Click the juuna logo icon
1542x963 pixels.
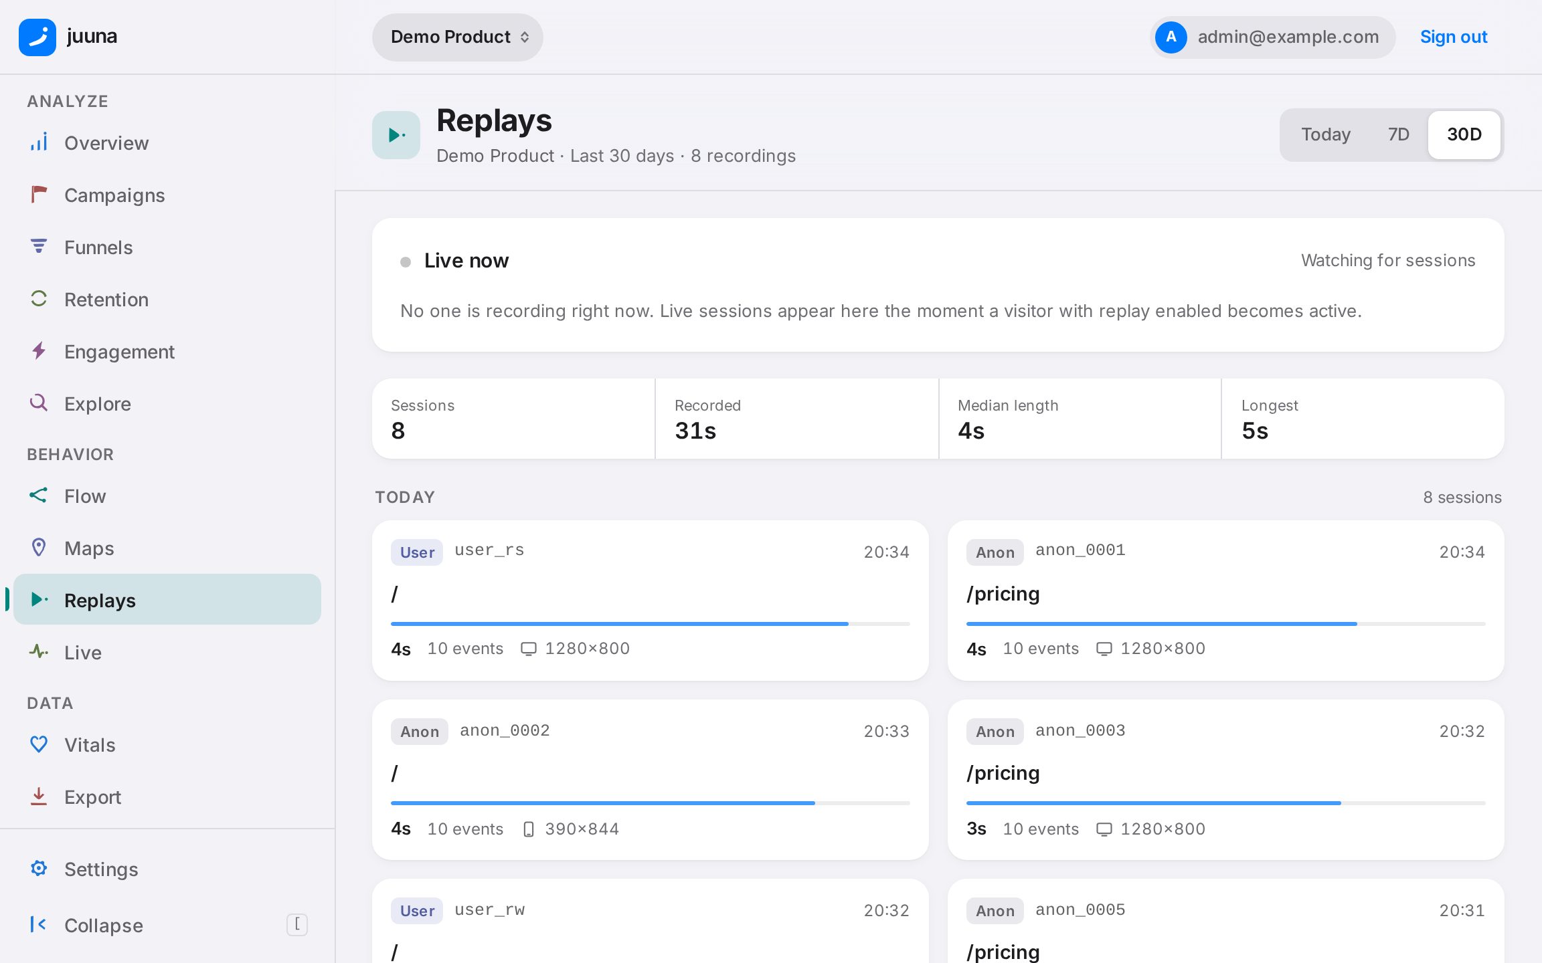(x=37, y=37)
